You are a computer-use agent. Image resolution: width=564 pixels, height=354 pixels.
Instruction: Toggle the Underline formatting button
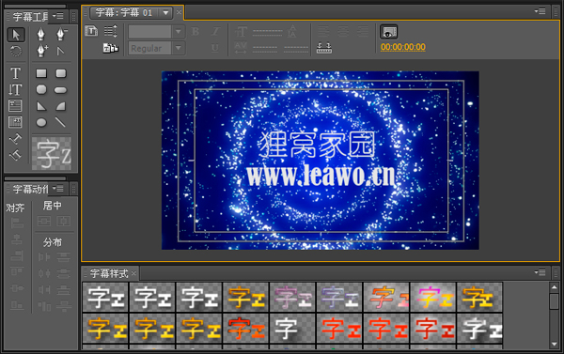[215, 48]
